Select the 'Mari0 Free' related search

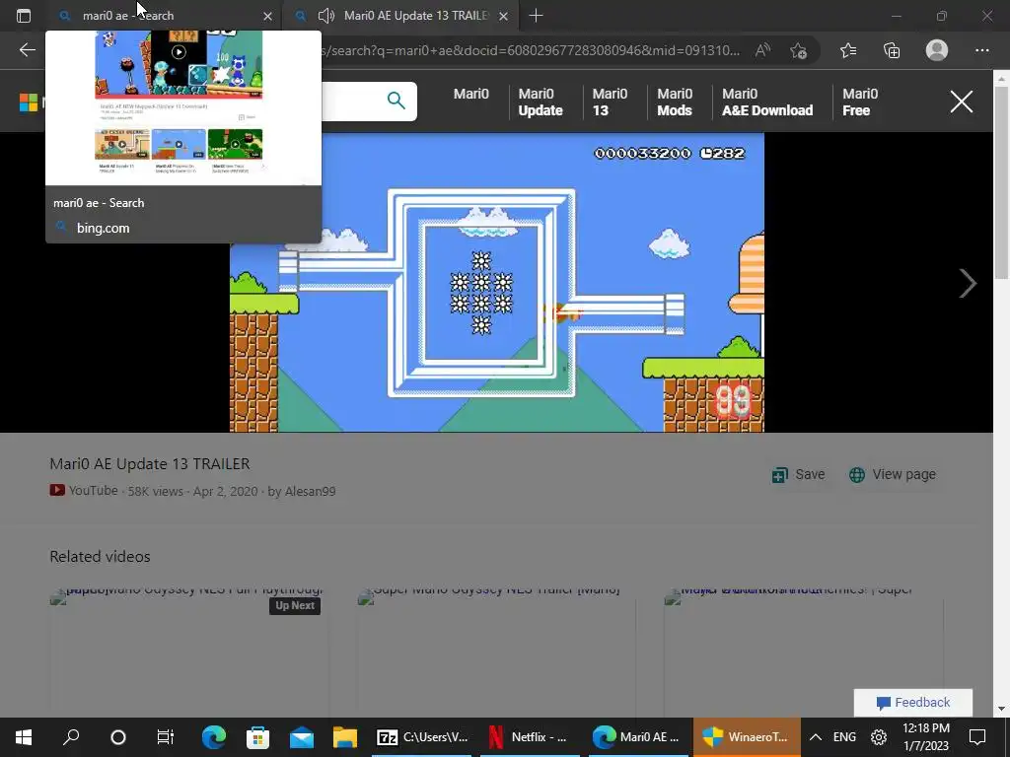click(860, 102)
